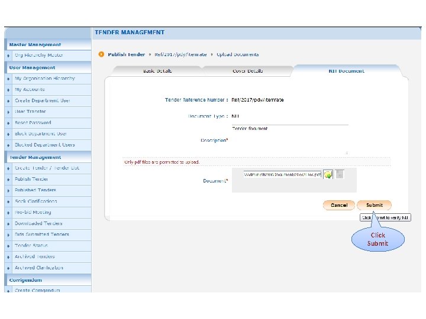The image size is (426, 319).
Task: Open the Org Hierarchy Master link
Action: coord(39,55)
